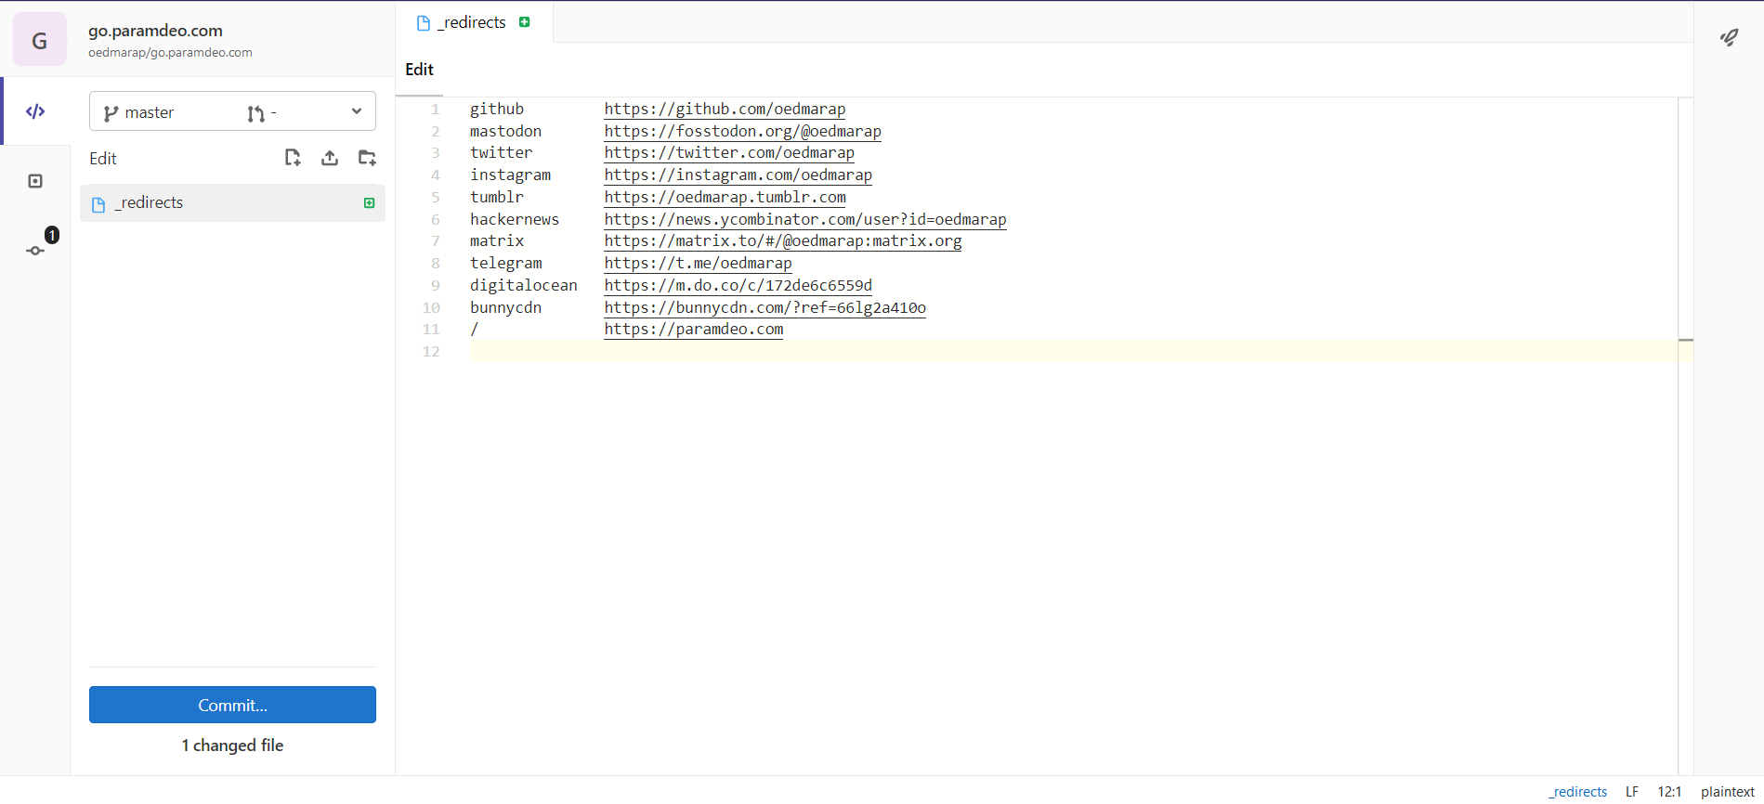1764x804 pixels.
Task: Click the https://t.me/oedmarap link
Action: point(698,264)
